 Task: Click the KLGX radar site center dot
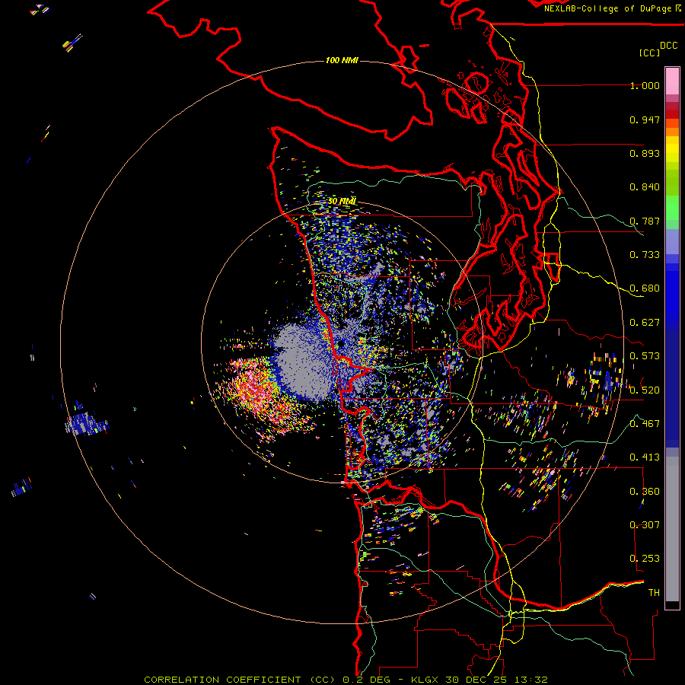[340, 345]
